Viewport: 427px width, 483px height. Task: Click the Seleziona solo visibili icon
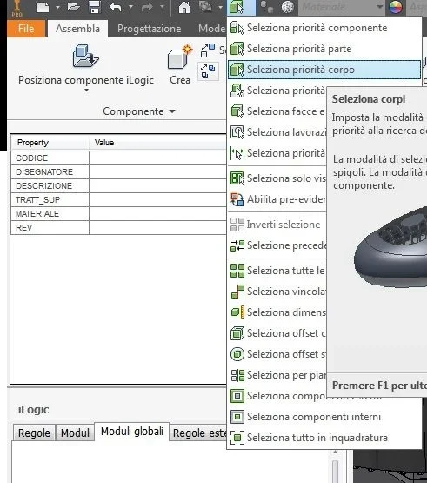pyautogui.click(x=237, y=178)
